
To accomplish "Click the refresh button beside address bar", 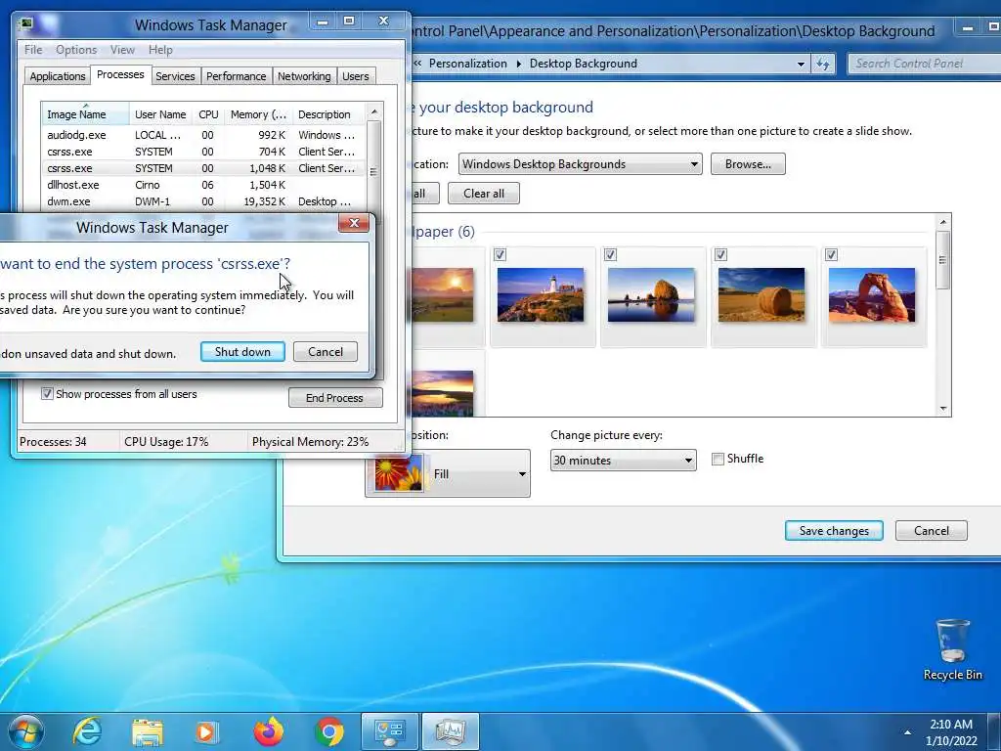I will 823,64.
